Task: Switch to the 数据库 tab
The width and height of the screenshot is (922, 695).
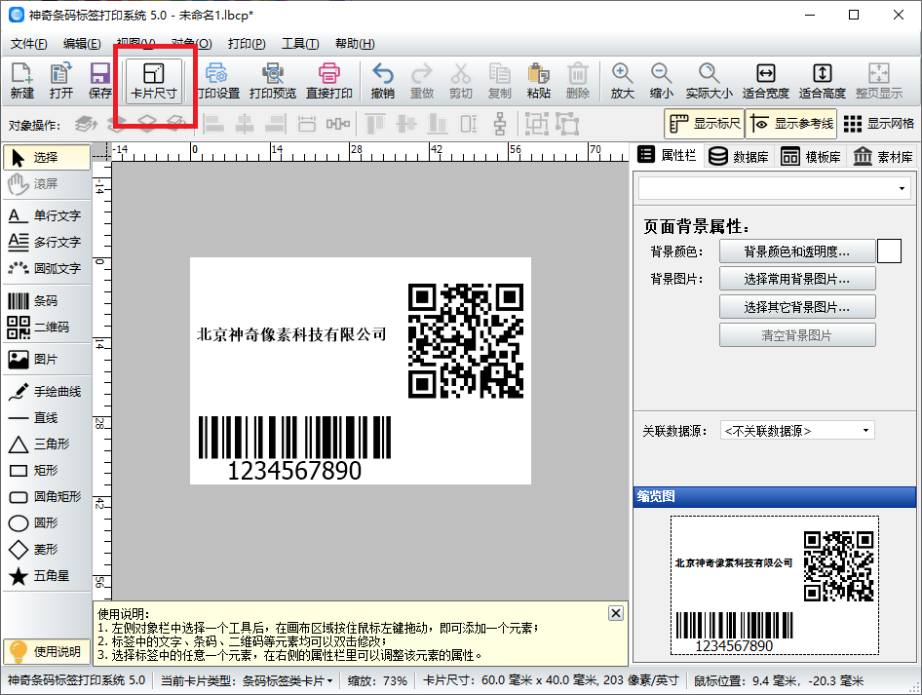Action: tap(739, 156)
